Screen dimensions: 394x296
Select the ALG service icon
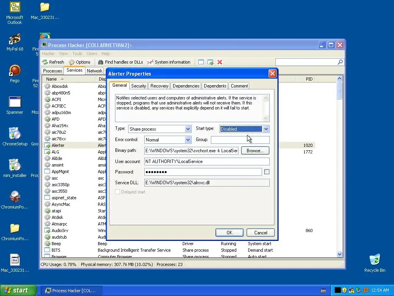click(x=47, y=152)
